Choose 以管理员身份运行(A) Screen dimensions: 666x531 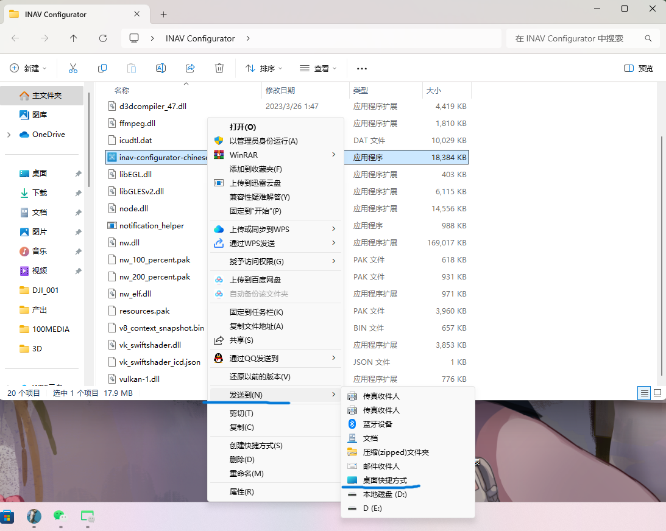click(x=275, y=141)
